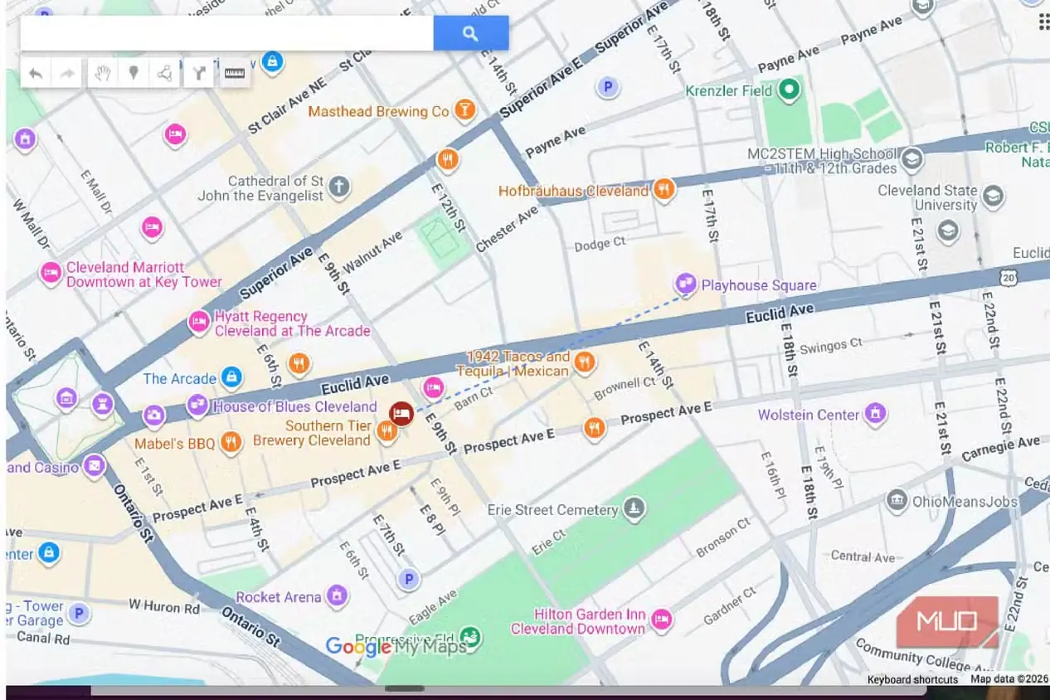Click the Hilton Garden Inn hotel icon
The width and height of the screenshot is (1050, 700).
pyautogui.click(x=661, y=620)
